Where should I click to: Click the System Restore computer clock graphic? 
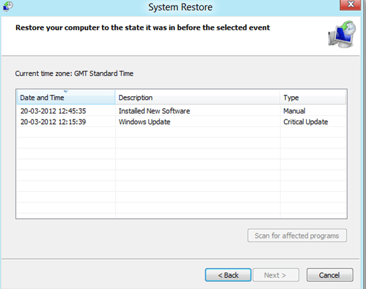[342, 34]
